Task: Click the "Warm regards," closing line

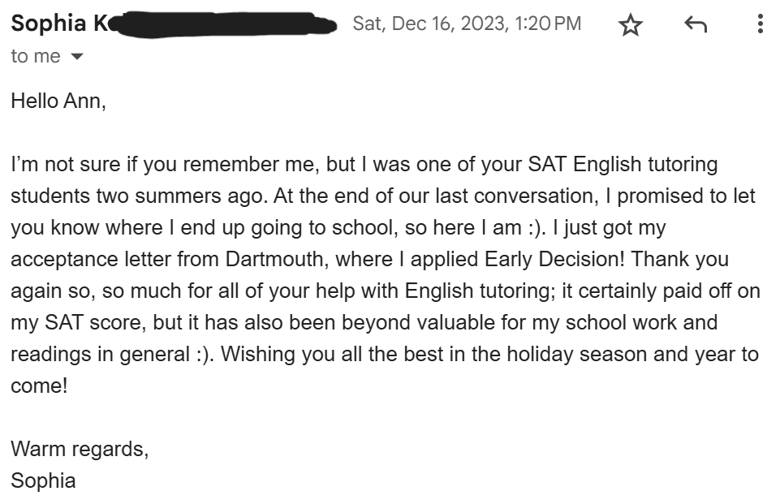Action: point(80,449)
